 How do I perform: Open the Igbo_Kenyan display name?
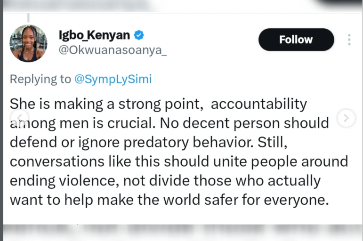[94, 35]
